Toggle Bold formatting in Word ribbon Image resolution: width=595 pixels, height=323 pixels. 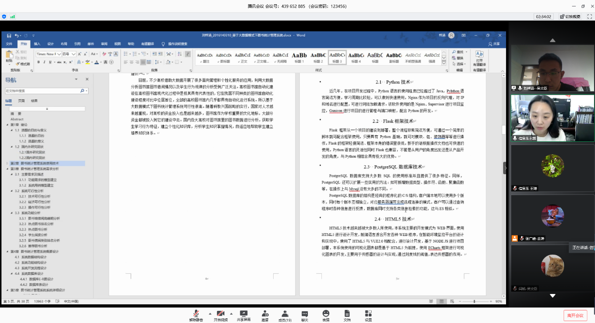38,62
